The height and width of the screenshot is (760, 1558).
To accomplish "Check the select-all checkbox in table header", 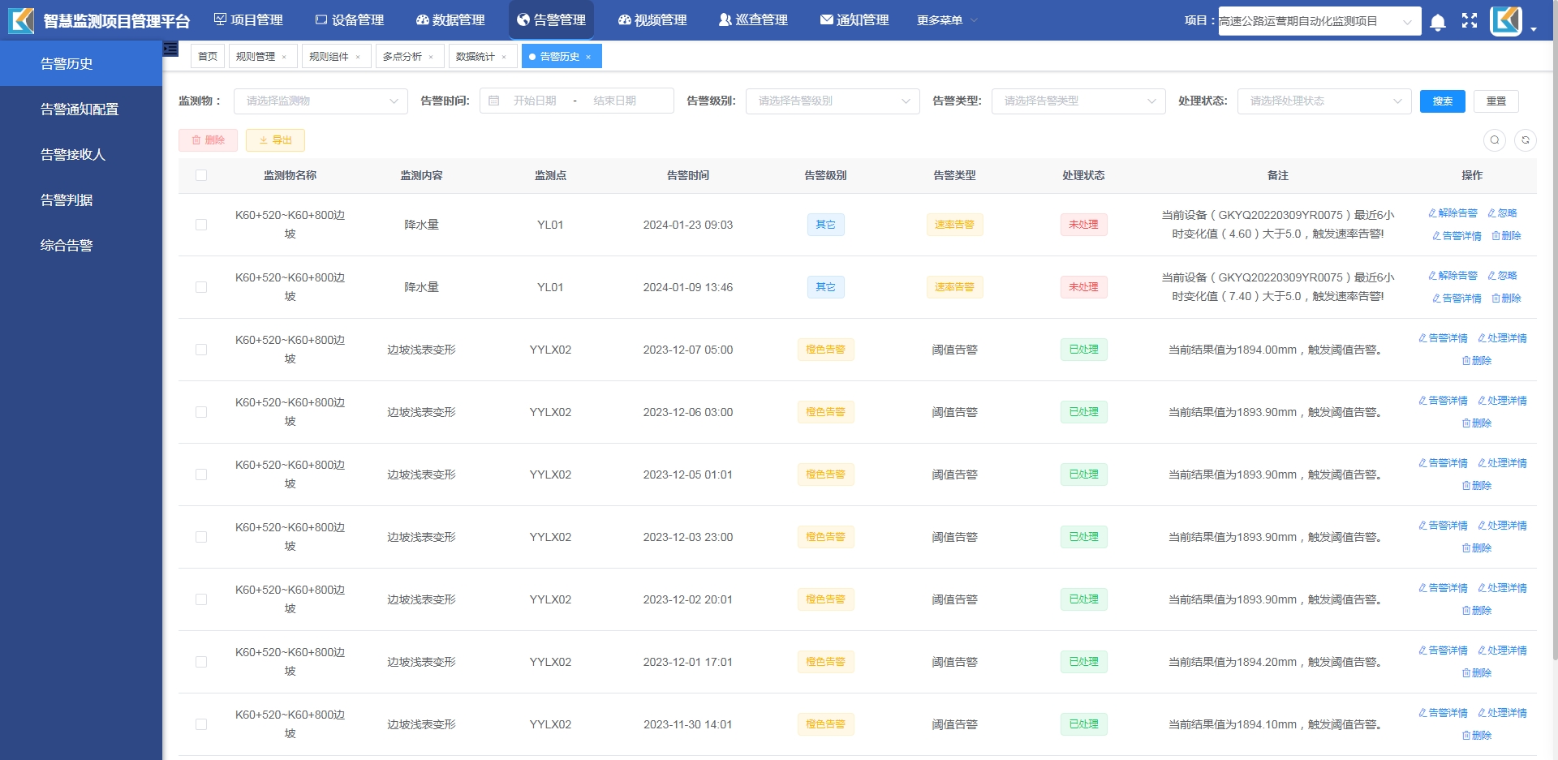I will tap(201, 175).
